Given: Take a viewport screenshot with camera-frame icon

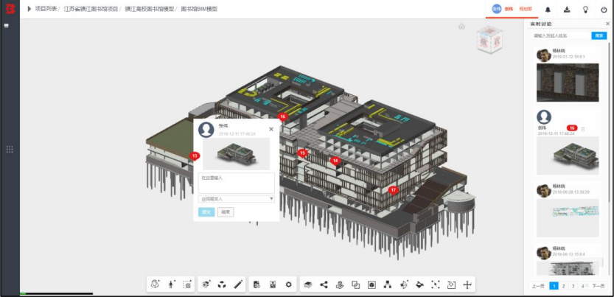Looking at the screenshot, I should click(x=188, y=284).
